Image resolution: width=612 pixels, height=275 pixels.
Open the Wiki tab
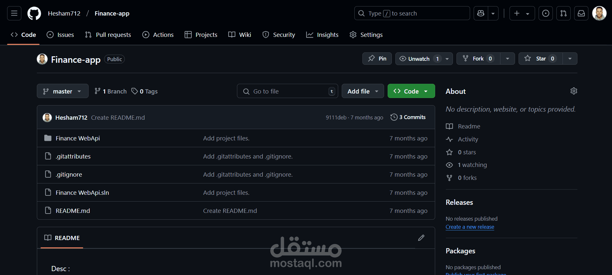click(x=240, y=35)
